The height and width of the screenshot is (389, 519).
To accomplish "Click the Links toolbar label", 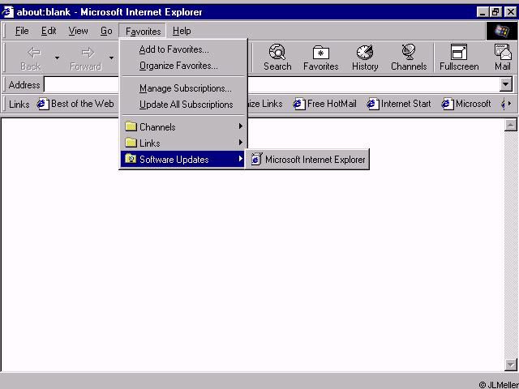I will 19,105.
